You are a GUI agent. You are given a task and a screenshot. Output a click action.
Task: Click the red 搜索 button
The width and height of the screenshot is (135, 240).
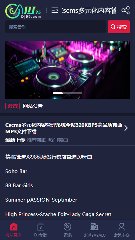click(119, 27)
